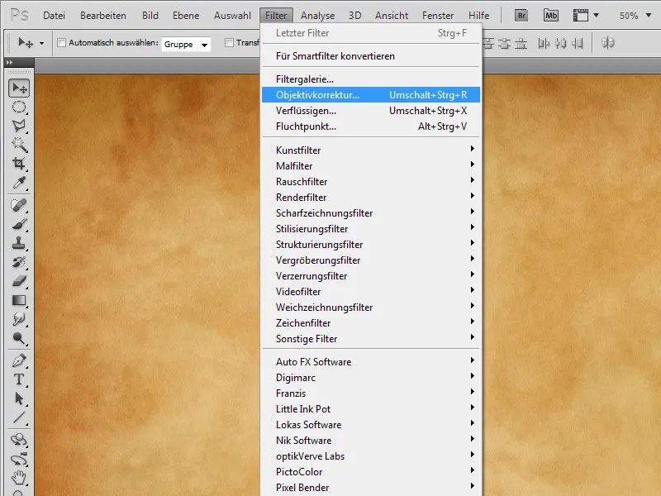Expand the Kunstfilter submenu

pyautogui.click(x=370, y=150)
